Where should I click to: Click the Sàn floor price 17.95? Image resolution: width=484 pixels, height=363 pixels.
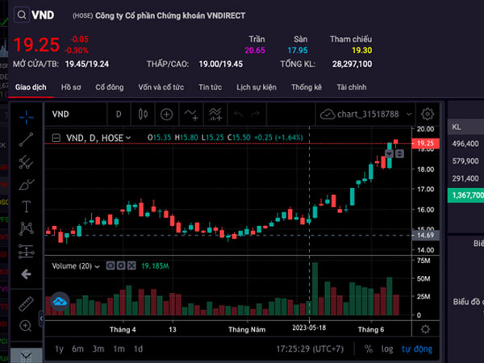298,50
